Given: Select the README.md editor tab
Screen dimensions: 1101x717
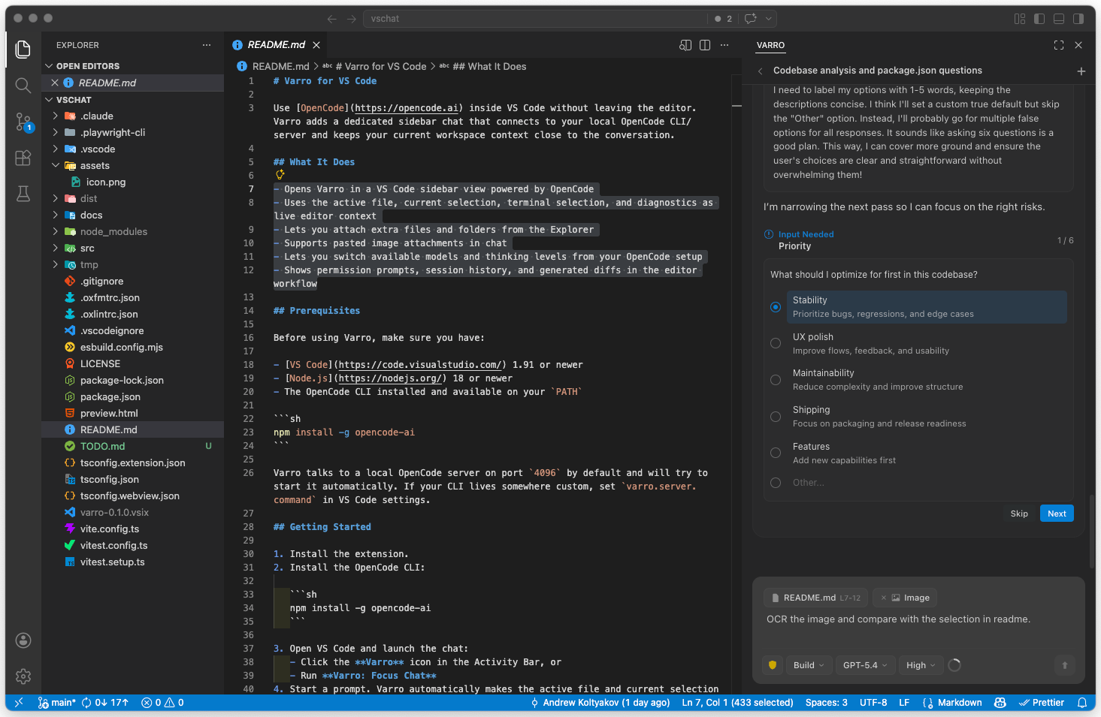Looking at the screenshot, I should 277,44.
